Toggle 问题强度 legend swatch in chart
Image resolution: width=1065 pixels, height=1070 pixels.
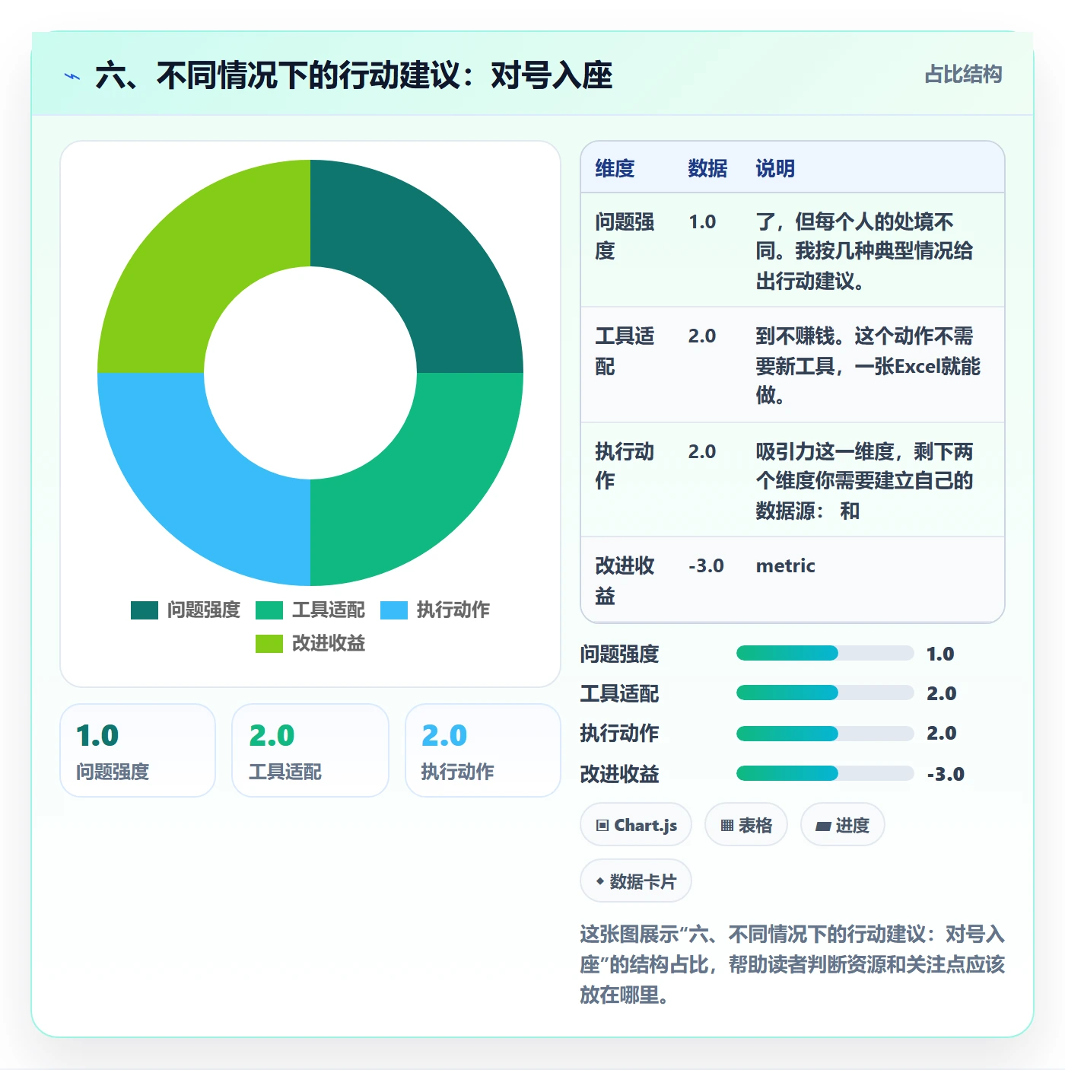click(x=145, y=610)
